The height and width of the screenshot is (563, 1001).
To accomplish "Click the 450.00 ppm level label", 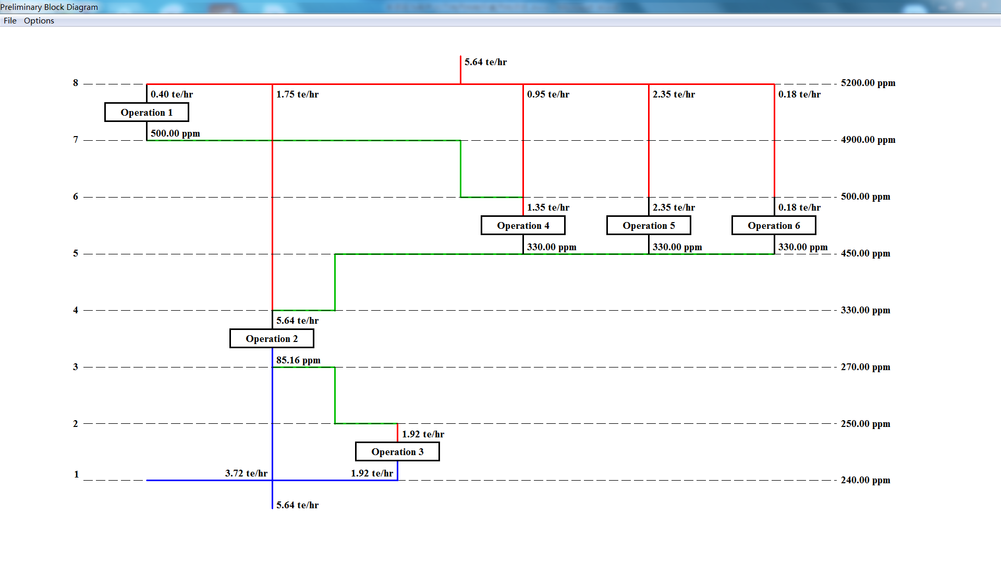I will [865, 253].
